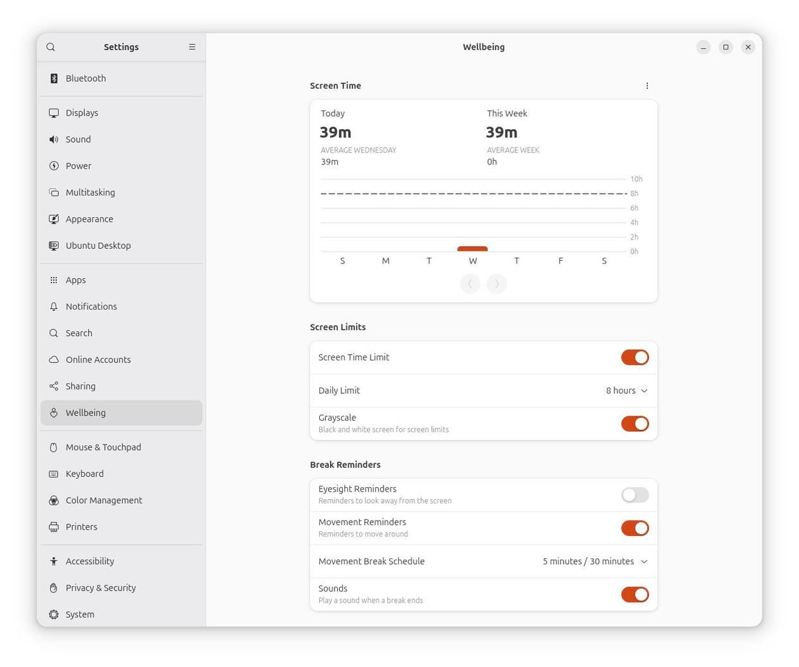Close the Settings window

click(748, 47)
